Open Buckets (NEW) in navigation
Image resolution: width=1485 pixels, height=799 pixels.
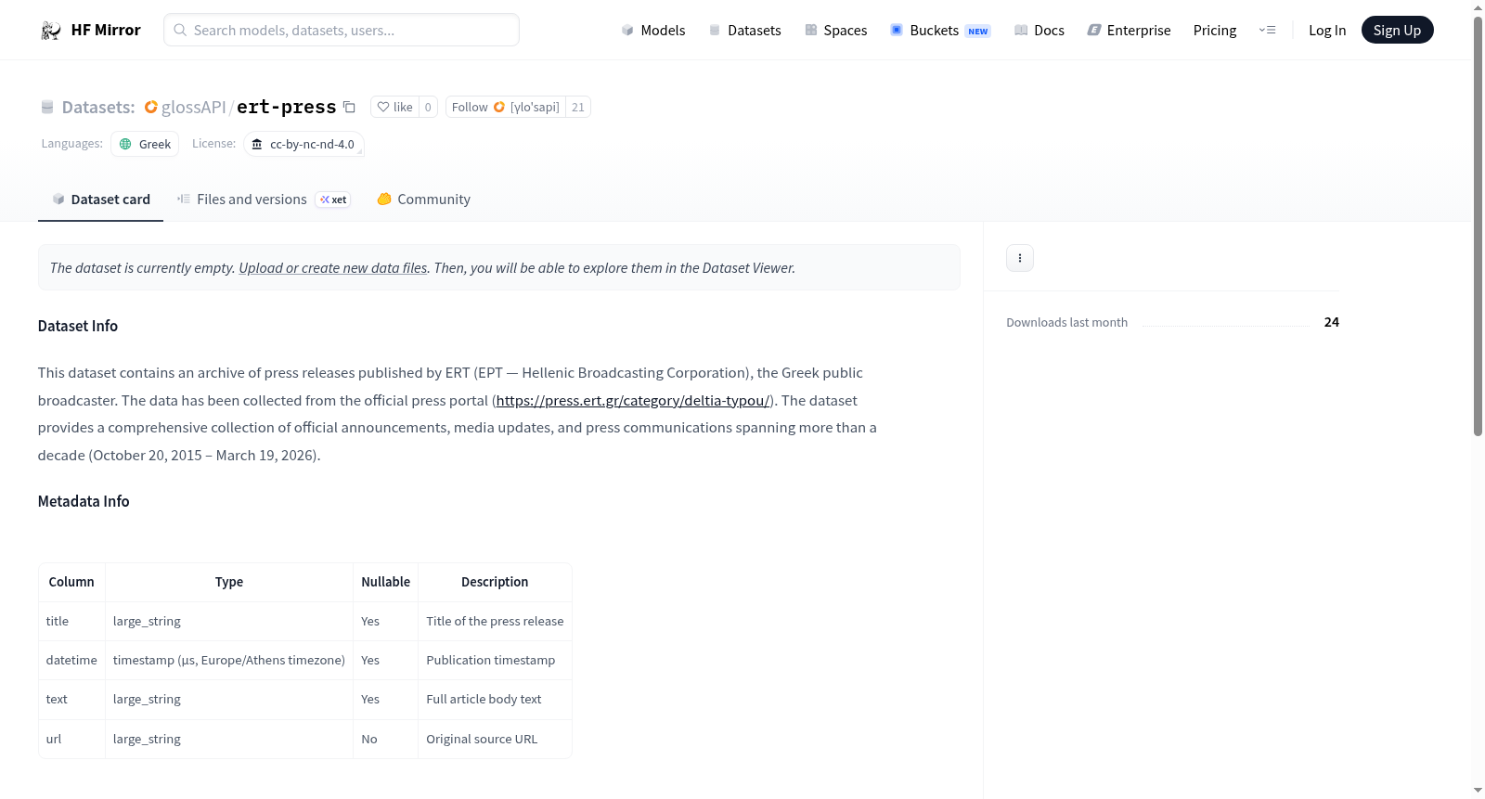[x=940, y=31]
